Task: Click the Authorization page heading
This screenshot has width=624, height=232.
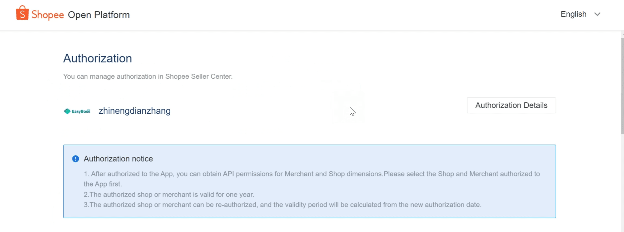Action: 97,58
